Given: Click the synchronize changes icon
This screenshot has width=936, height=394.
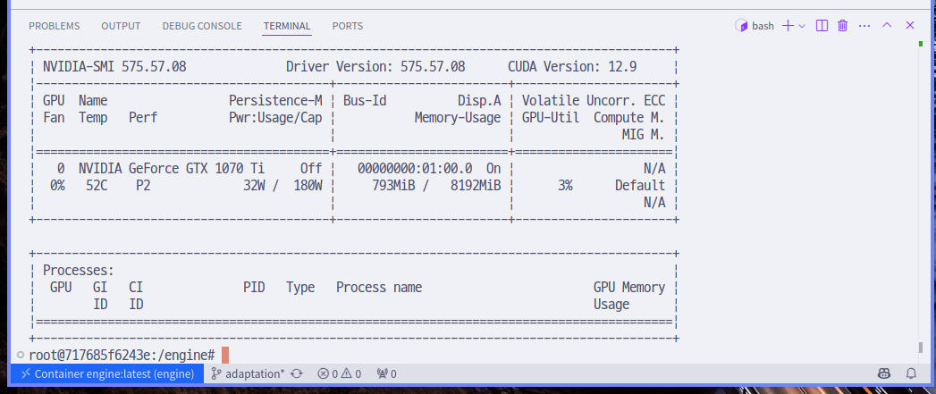Looking at the screenshot, I should tap(297, 373).
